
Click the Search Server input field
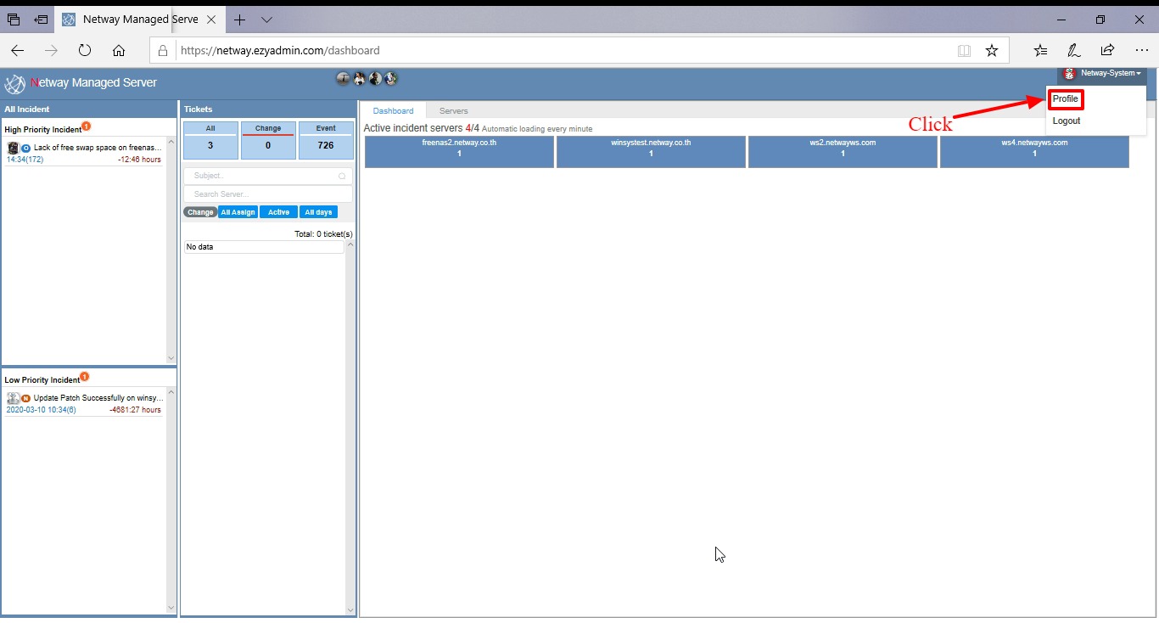coord(267,194)
